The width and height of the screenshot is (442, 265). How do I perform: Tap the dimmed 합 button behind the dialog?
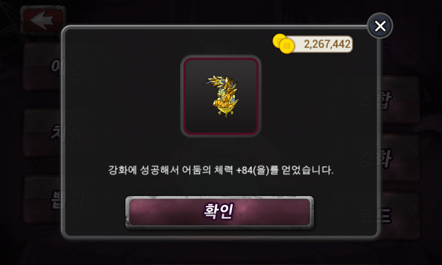pyautogui.click(x=400, y=100)
